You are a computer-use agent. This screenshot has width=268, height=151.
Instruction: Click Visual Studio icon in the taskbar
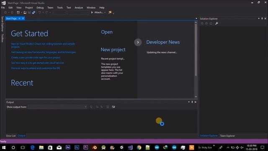click(x=130, y=147)
